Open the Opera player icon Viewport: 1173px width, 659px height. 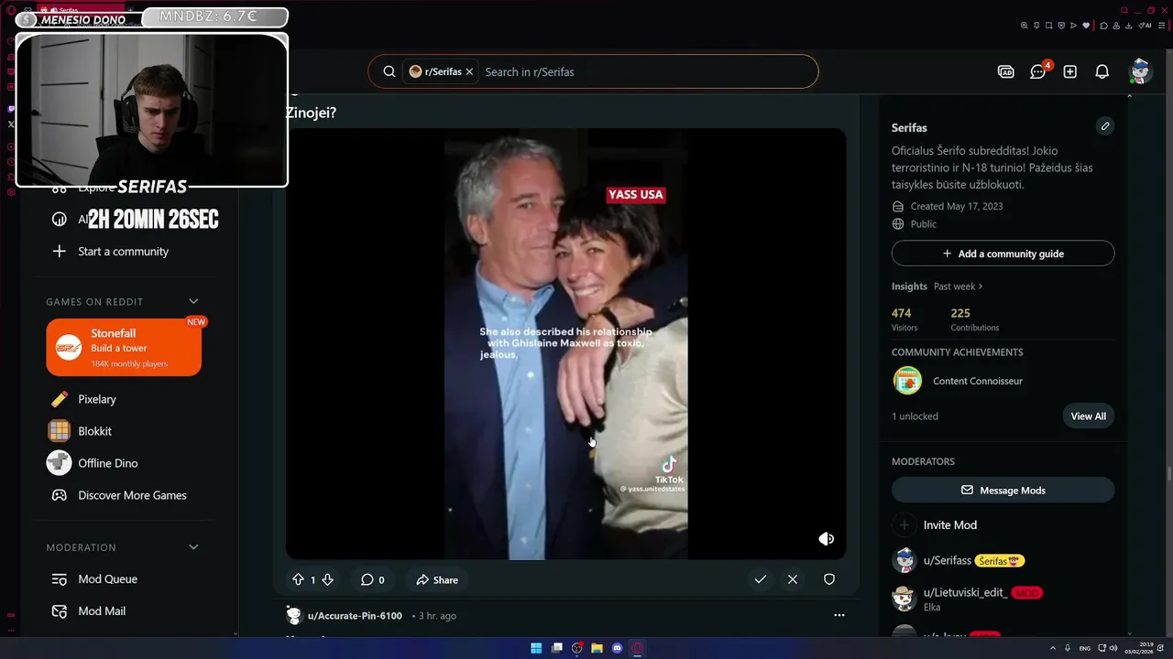1074,26
